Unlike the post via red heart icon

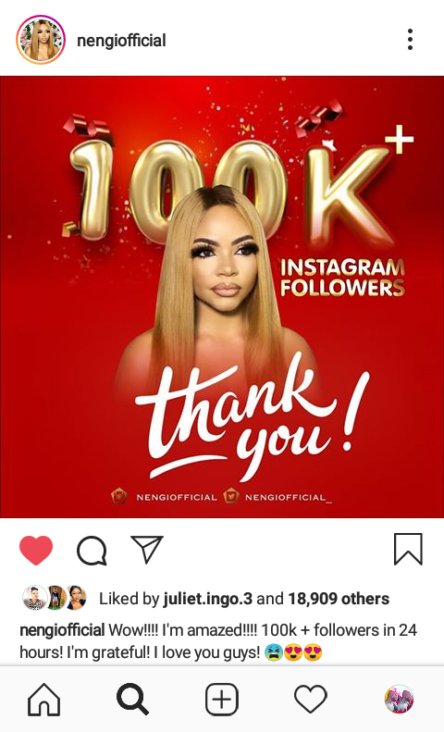[36, 550]
